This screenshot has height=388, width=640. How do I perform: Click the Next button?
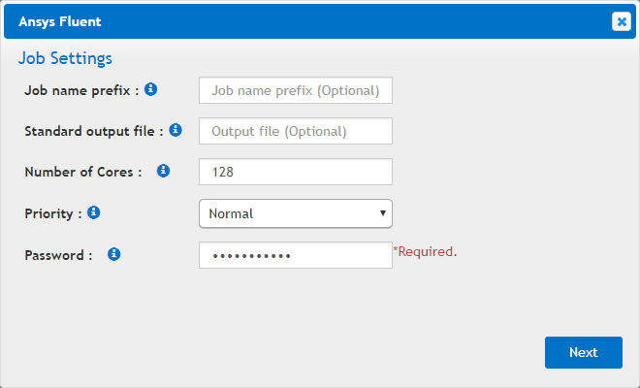pos(583,352)
